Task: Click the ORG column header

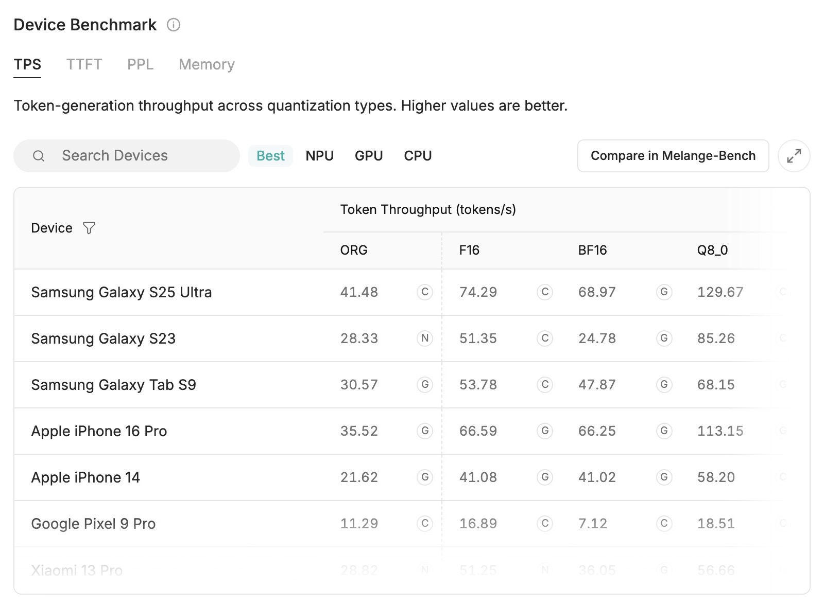Action: (x=354, y=251)
